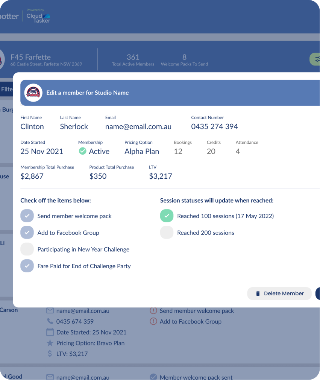
Task: Click the CloudTasker logo in top bar
Action: (x=38, y=16)
